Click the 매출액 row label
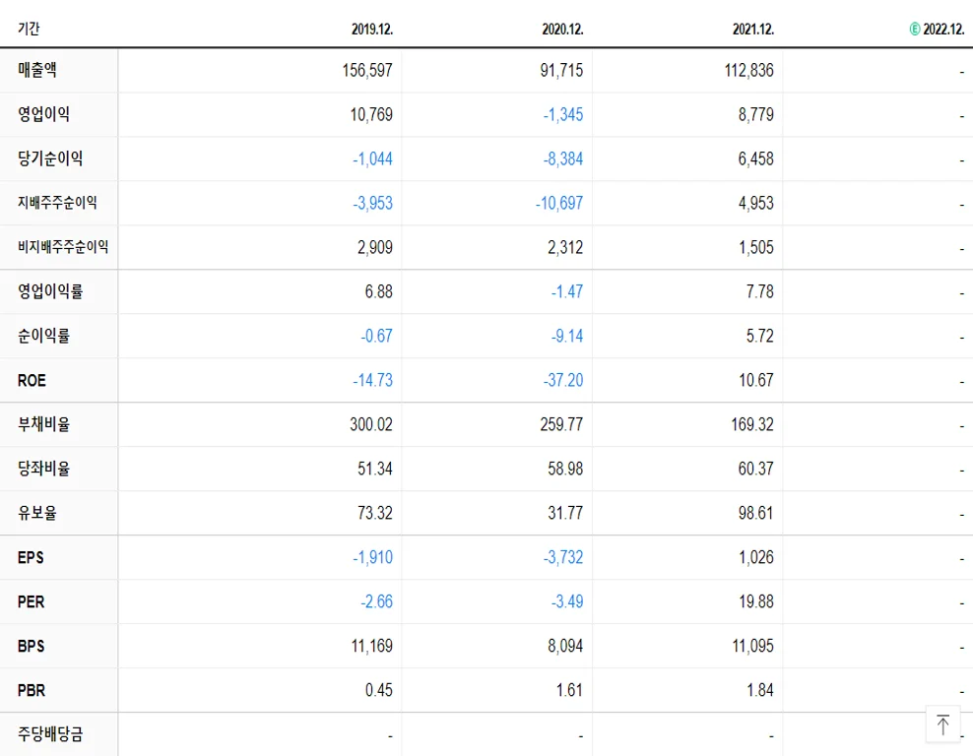Screen dimensions: 973x756 37,70
